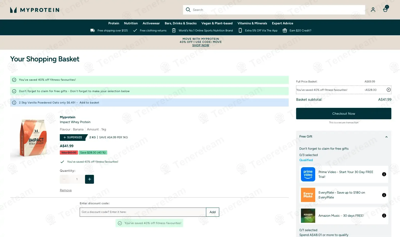Remove the item from basket
The height and width of the screenshot is (237, 400).
pyautogui.click(x=66, y=190)
